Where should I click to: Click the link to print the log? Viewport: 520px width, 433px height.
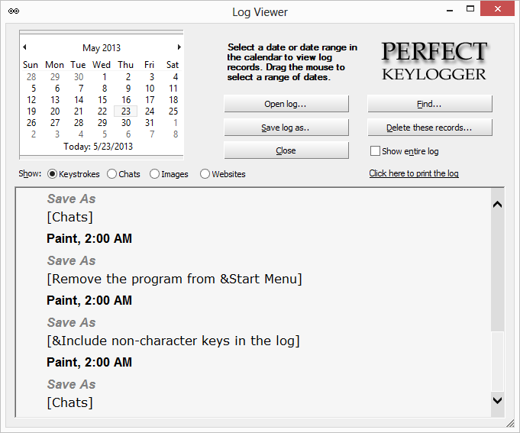(x=413, y=173)
